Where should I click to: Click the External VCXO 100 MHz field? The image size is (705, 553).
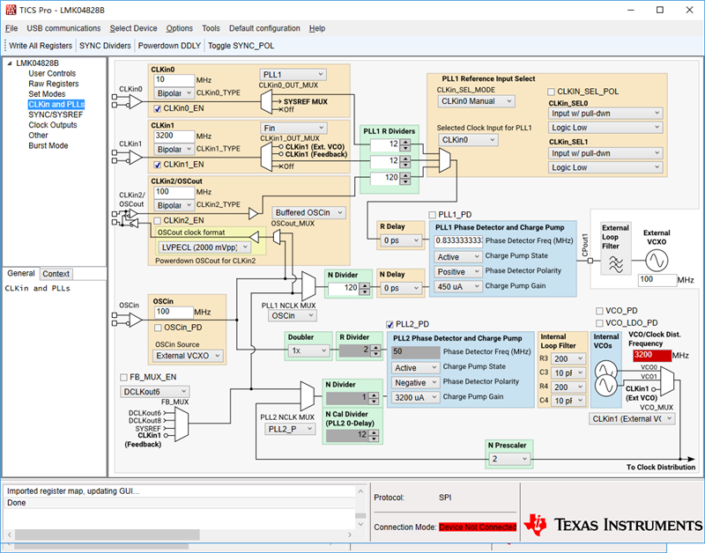(657, 279)
